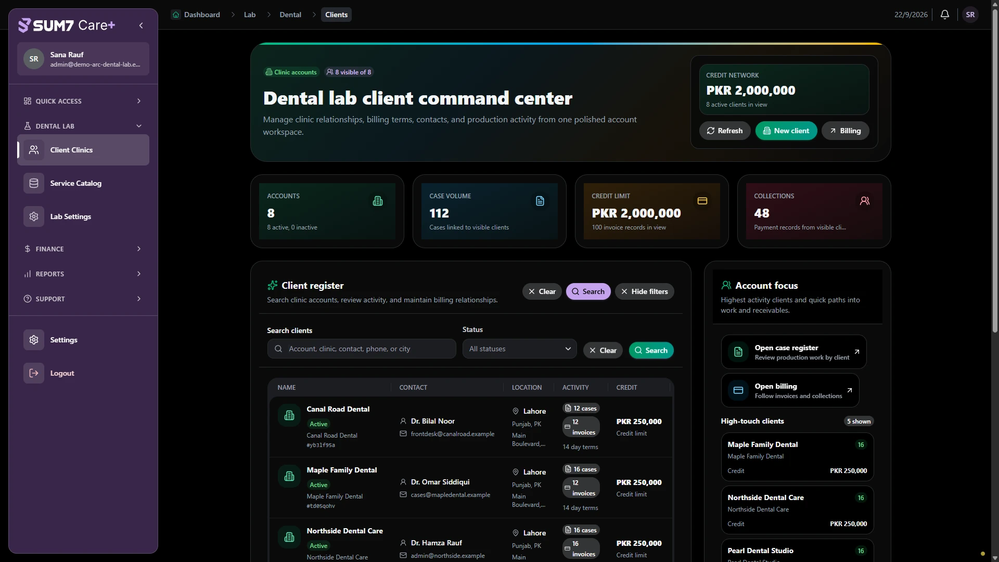Click Clear button in register header
Screen dimensions: 999x562
tap(542, 291)
